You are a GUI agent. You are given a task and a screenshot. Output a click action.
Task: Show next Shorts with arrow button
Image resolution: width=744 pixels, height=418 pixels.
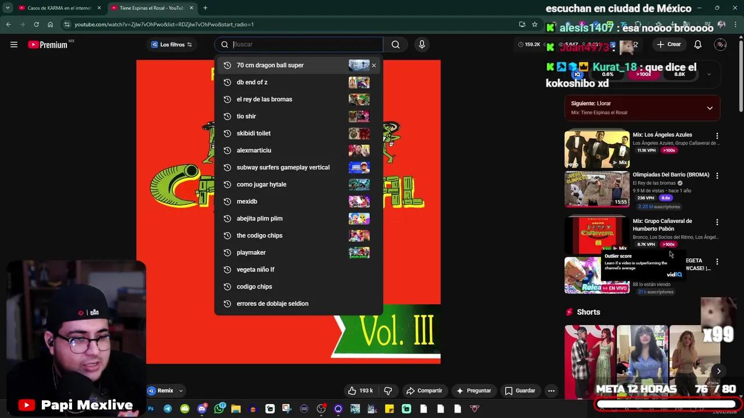coord(718,371)
